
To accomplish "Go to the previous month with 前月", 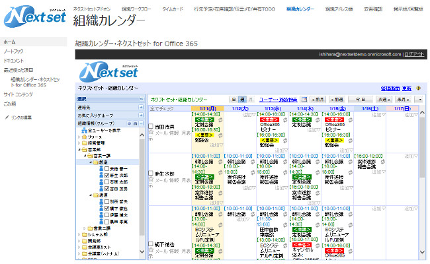I will click(x=318, y=99).
